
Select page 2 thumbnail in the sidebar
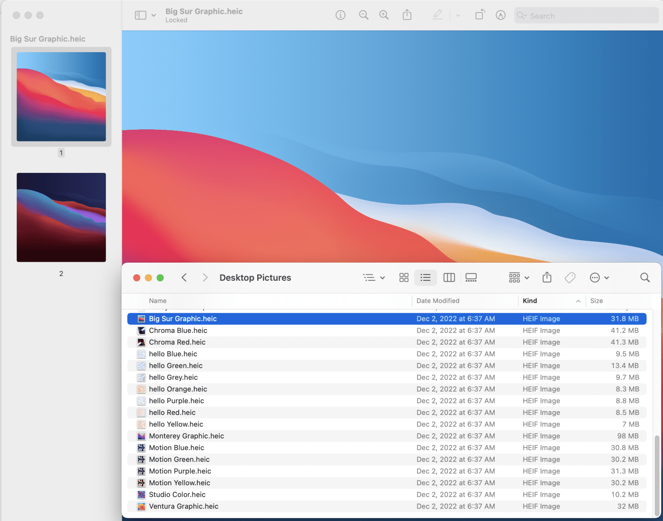coord(61,217)
